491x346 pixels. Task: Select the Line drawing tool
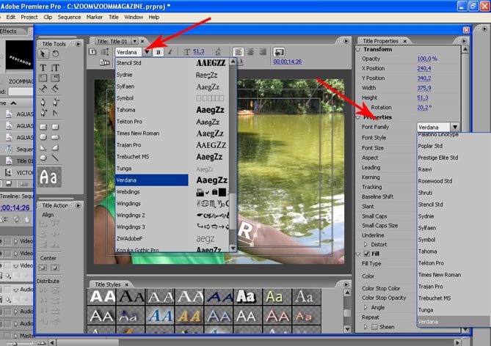56,158
